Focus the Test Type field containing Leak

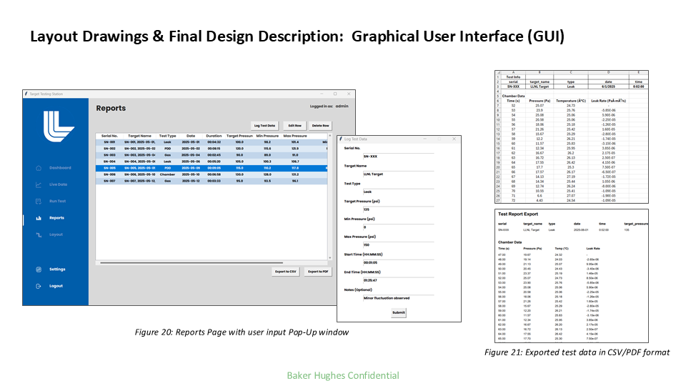click(398, 192)
